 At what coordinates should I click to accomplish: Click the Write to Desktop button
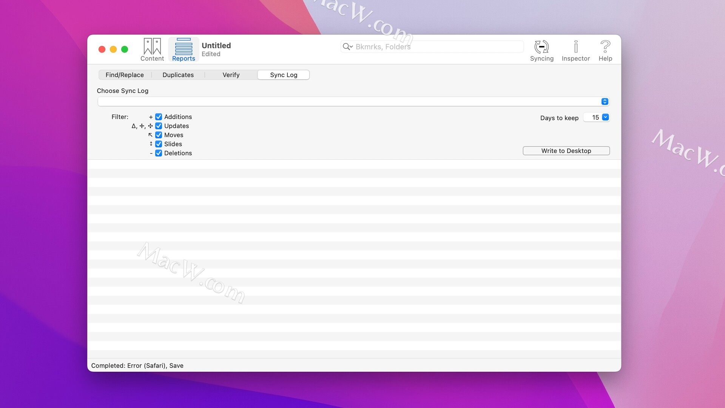click(x=566, y=151)
